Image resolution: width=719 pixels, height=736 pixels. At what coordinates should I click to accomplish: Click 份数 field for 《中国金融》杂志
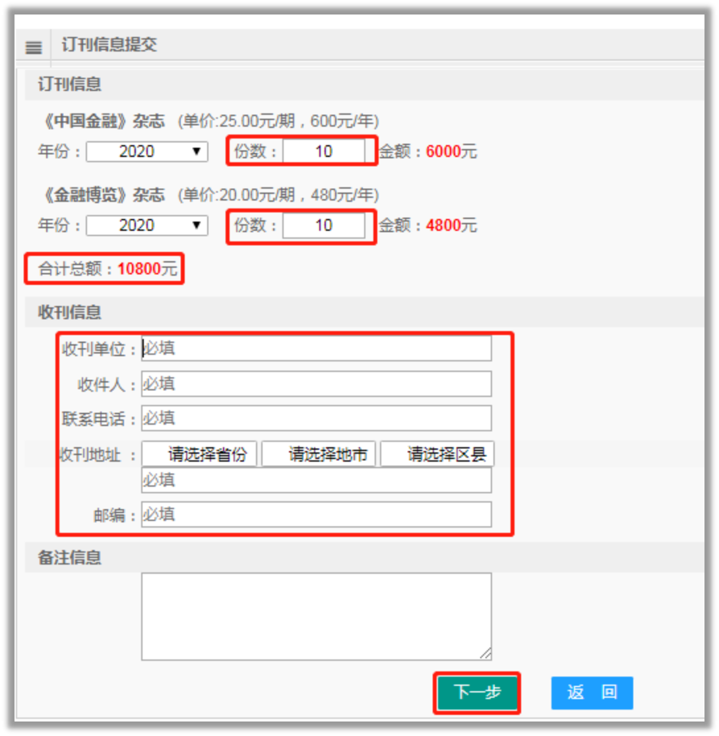(324, 151)
